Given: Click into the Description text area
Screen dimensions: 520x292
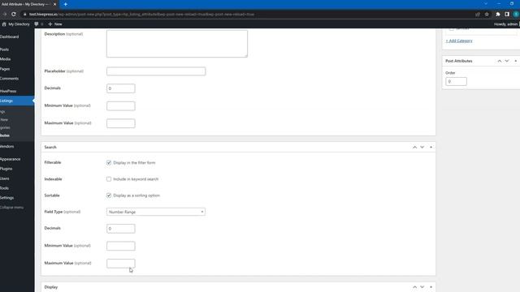Looking at the screenshot, I should [x=177, y=43].
